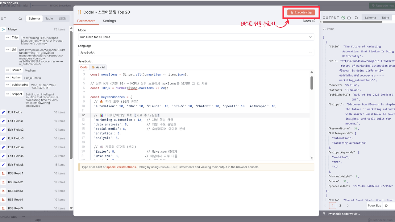Click the RSS feed icon for RSS Read2

coord(3,182)
